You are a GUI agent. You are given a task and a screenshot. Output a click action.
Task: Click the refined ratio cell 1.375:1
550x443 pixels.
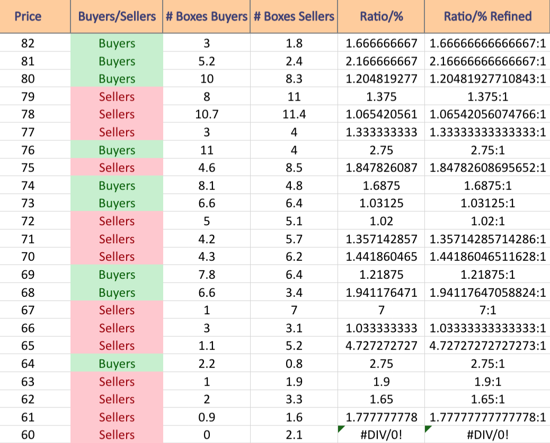487,96
